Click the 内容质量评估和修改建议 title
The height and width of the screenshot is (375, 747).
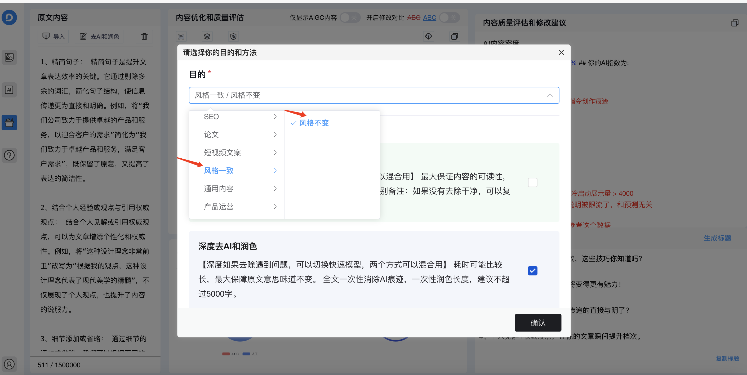click(x=524, y=23)
